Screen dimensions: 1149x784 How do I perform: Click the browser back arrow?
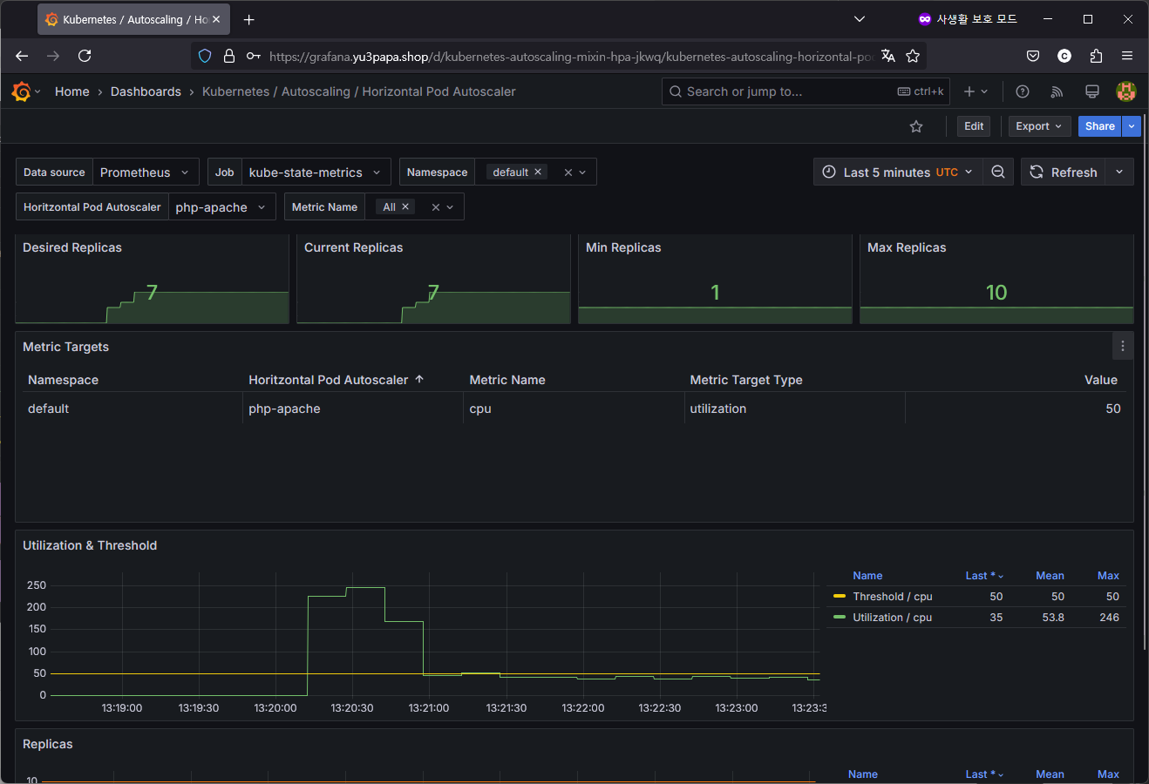[x=22, y=56]
